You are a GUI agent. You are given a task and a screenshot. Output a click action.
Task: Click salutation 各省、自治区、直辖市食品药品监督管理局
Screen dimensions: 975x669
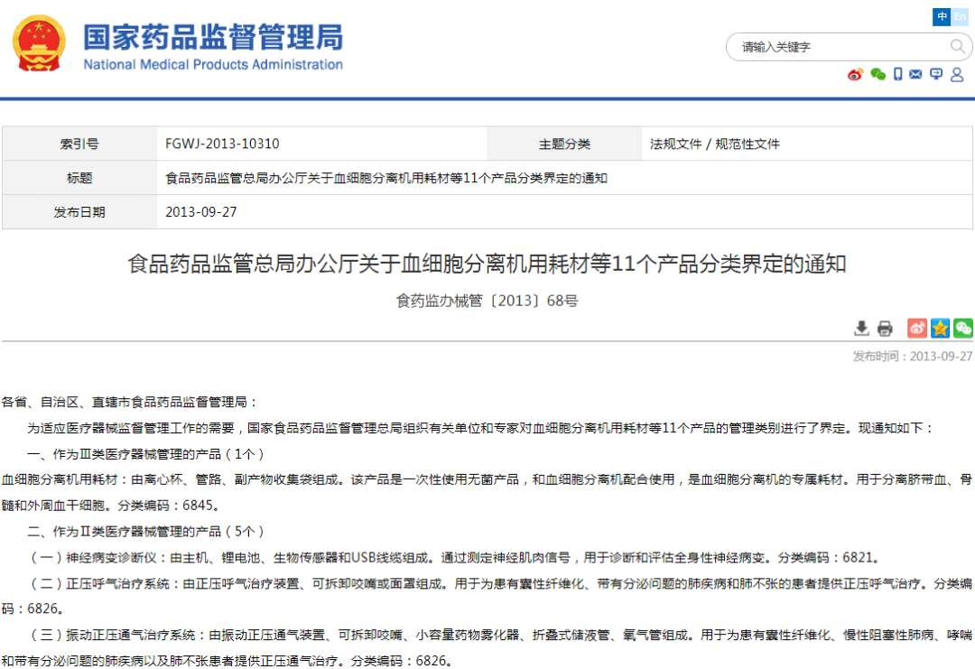129,403
